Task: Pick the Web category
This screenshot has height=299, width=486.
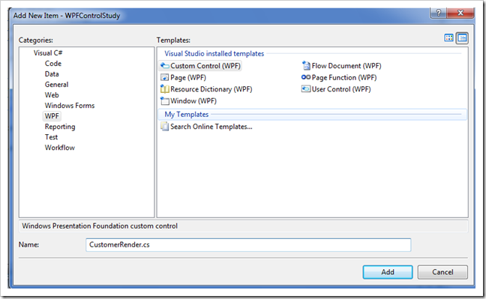Action: tap(52, 95)
